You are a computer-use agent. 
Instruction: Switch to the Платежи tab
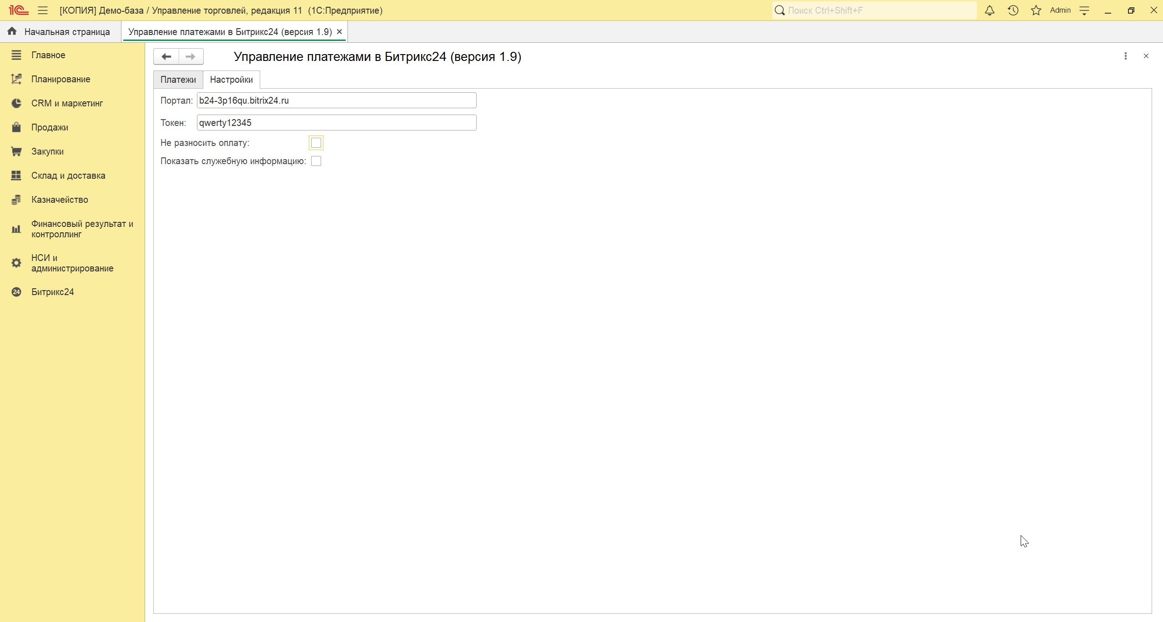click(178, 80)
